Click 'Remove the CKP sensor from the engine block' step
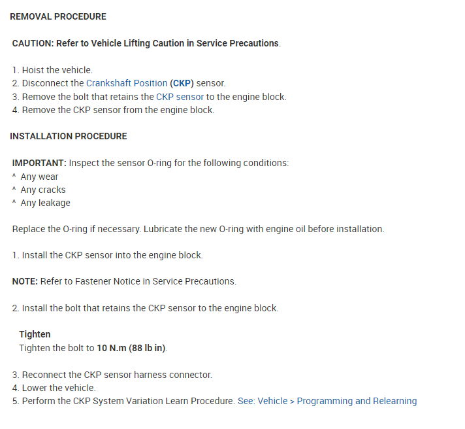 (118, 110)
